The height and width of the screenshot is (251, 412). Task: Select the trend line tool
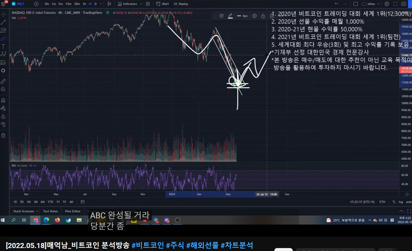[x=3, y=22]
